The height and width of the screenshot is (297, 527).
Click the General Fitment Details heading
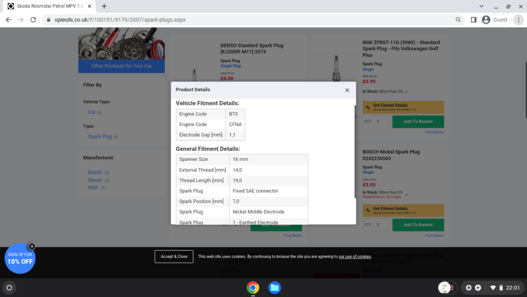coord(208,149)
